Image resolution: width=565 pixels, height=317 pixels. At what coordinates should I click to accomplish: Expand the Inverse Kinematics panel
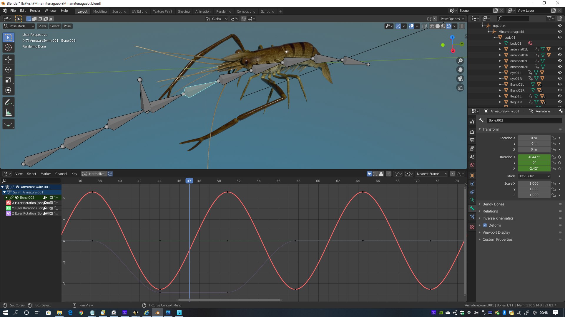point(498,218)
